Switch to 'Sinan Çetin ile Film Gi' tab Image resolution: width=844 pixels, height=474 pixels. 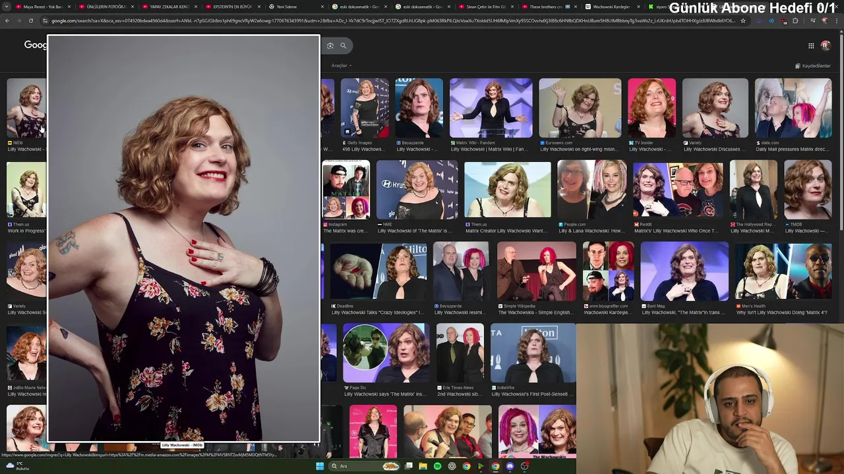(x=485, y=7)
